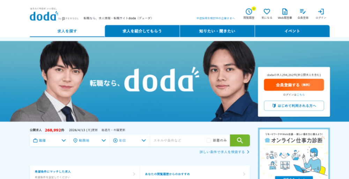Click はじめて利用される方へ button
The image size is (349, 179).
[x=294, y=106]
